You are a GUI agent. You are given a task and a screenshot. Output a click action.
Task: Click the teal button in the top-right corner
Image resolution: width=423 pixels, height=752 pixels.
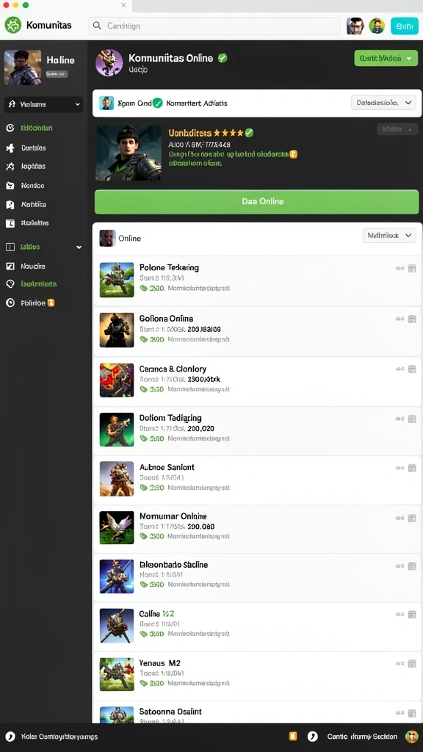(x=405, y=26)
